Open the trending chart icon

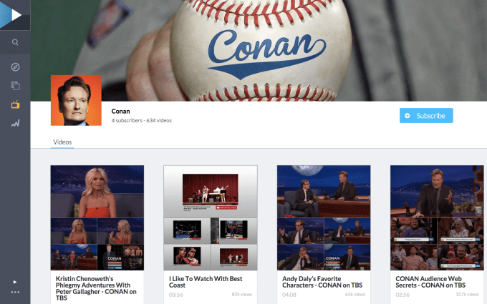pyautogui.click(x=15, y=123)
